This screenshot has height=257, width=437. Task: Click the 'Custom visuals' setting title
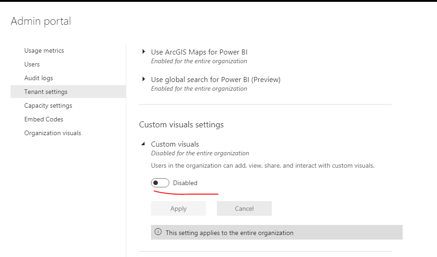coord(175,144)
